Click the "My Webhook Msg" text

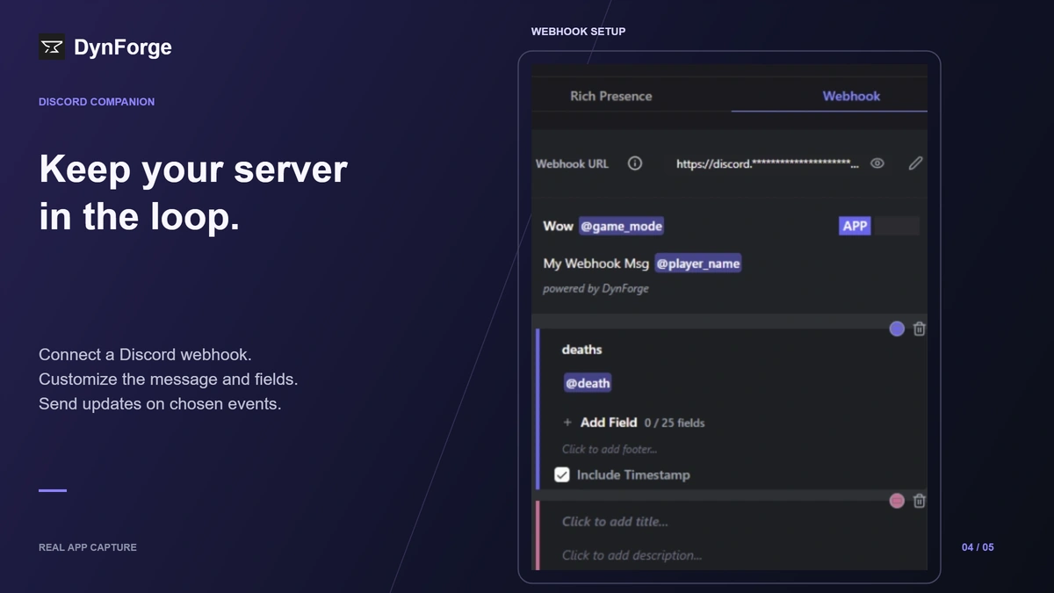click(596, 264)
